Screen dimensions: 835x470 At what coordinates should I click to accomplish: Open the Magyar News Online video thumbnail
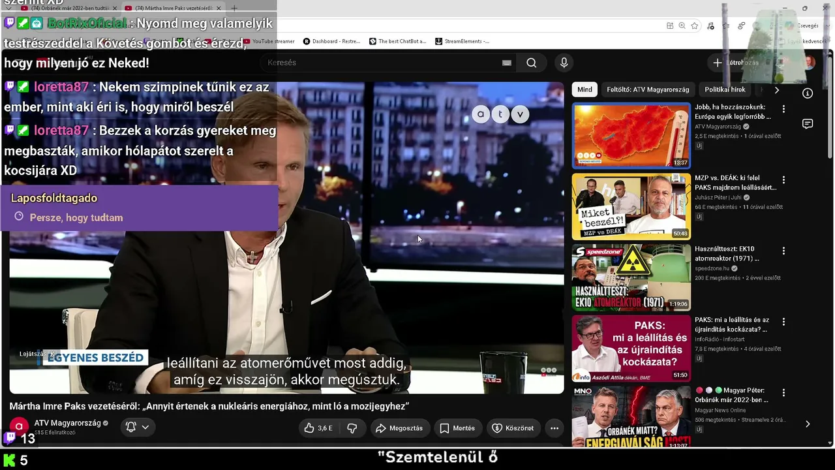click(x=631, y=417)
